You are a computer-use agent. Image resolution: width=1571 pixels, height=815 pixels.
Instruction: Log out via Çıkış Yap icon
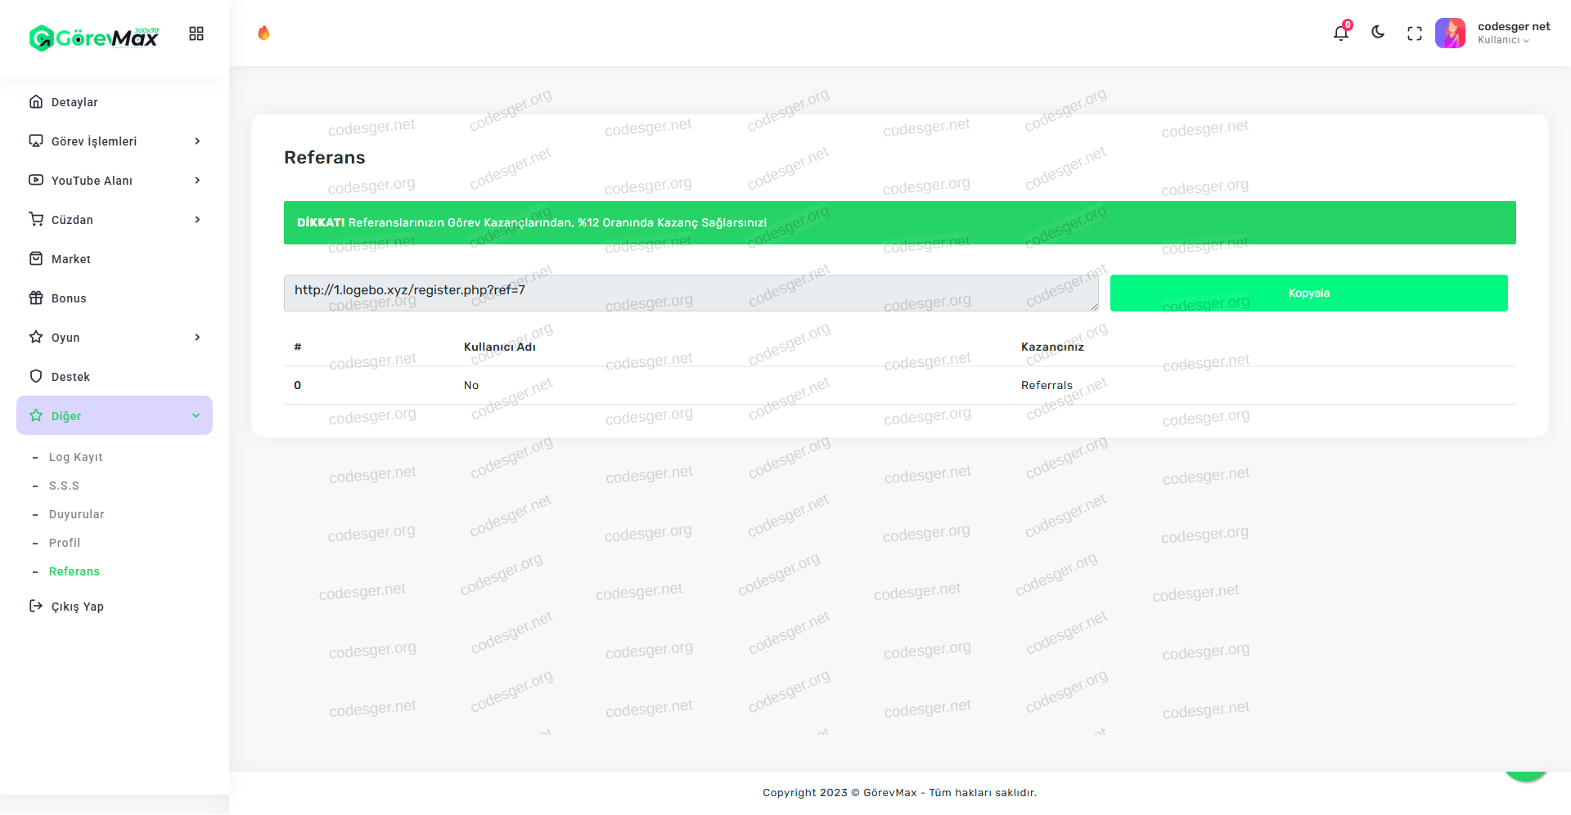pyautogui.click(x=36, y=606)
